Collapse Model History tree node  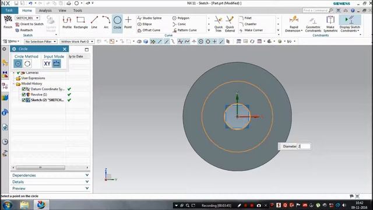[x=13, y=83]
